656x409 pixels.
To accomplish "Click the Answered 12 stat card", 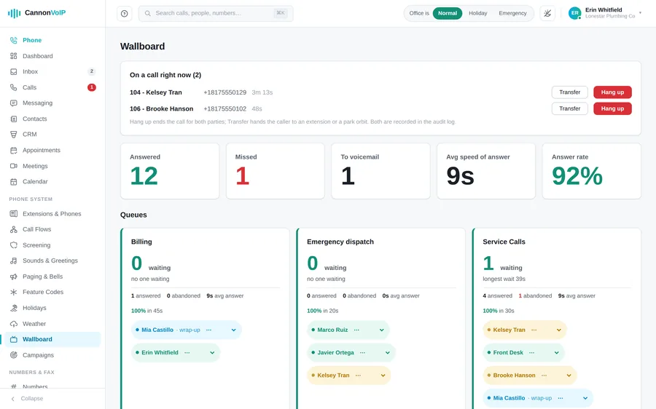I will pos(170,171).
